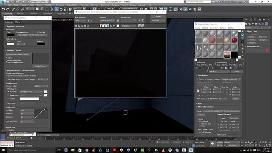The image size is (272, 153).
Task: Clone the rendered frame window
Action: pyautogui.click(x=82, y=25)
